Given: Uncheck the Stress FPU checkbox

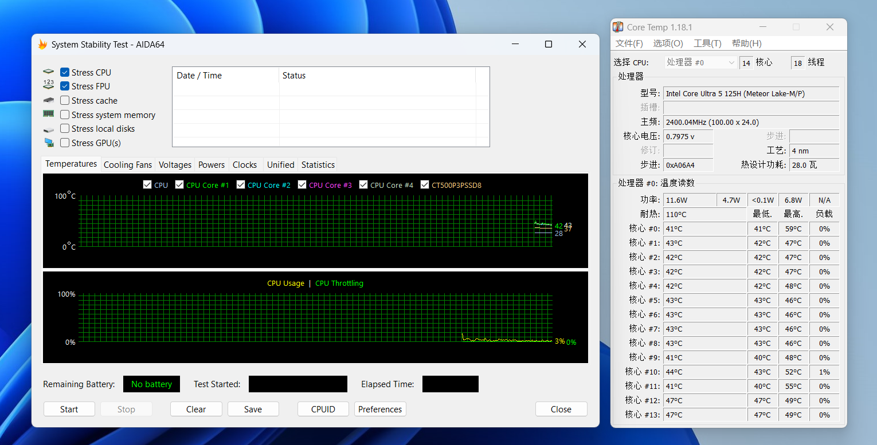Looking at the screenshot, I should pos(65,86).
